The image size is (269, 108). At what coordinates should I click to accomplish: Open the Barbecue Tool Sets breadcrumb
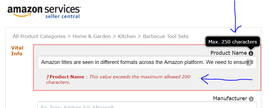pos(166,37)
